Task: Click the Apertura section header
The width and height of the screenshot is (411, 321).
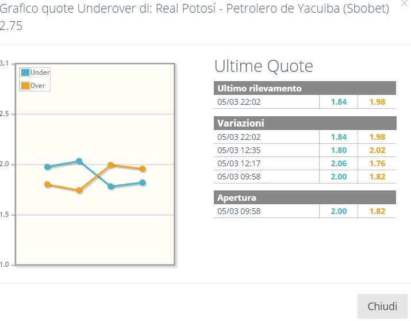Action: tap(305, 197)
